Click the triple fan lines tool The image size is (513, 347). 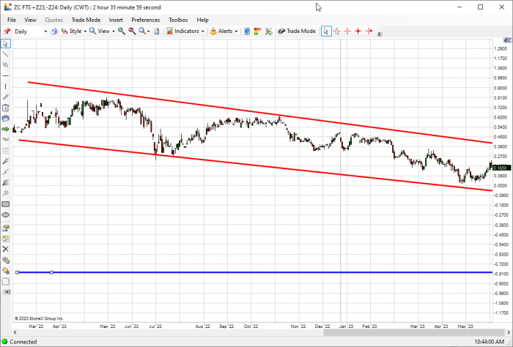[x=6, y=182]
